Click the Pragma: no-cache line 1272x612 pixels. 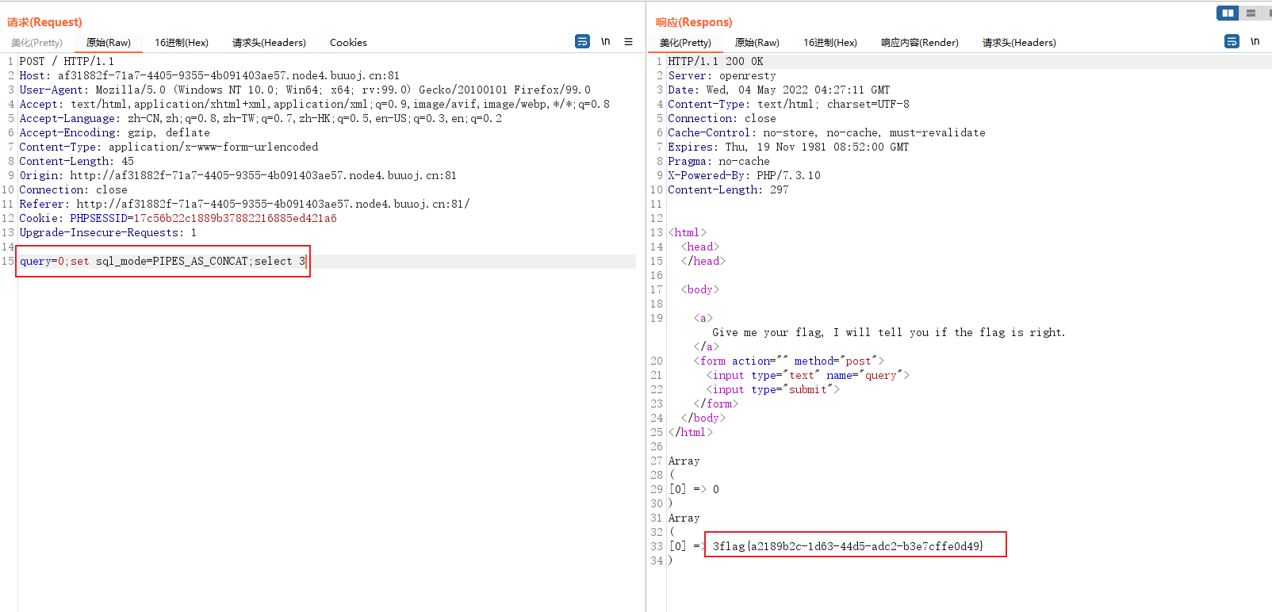[718, 161]
